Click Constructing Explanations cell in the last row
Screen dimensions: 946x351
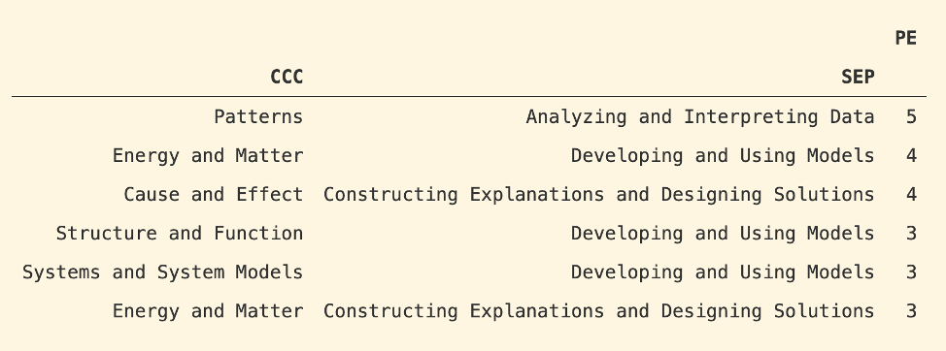[x=599, y=310]
